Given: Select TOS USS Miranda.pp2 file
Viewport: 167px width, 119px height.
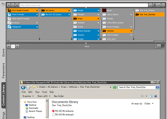Looking at the screenshot, I should [63, 115].
